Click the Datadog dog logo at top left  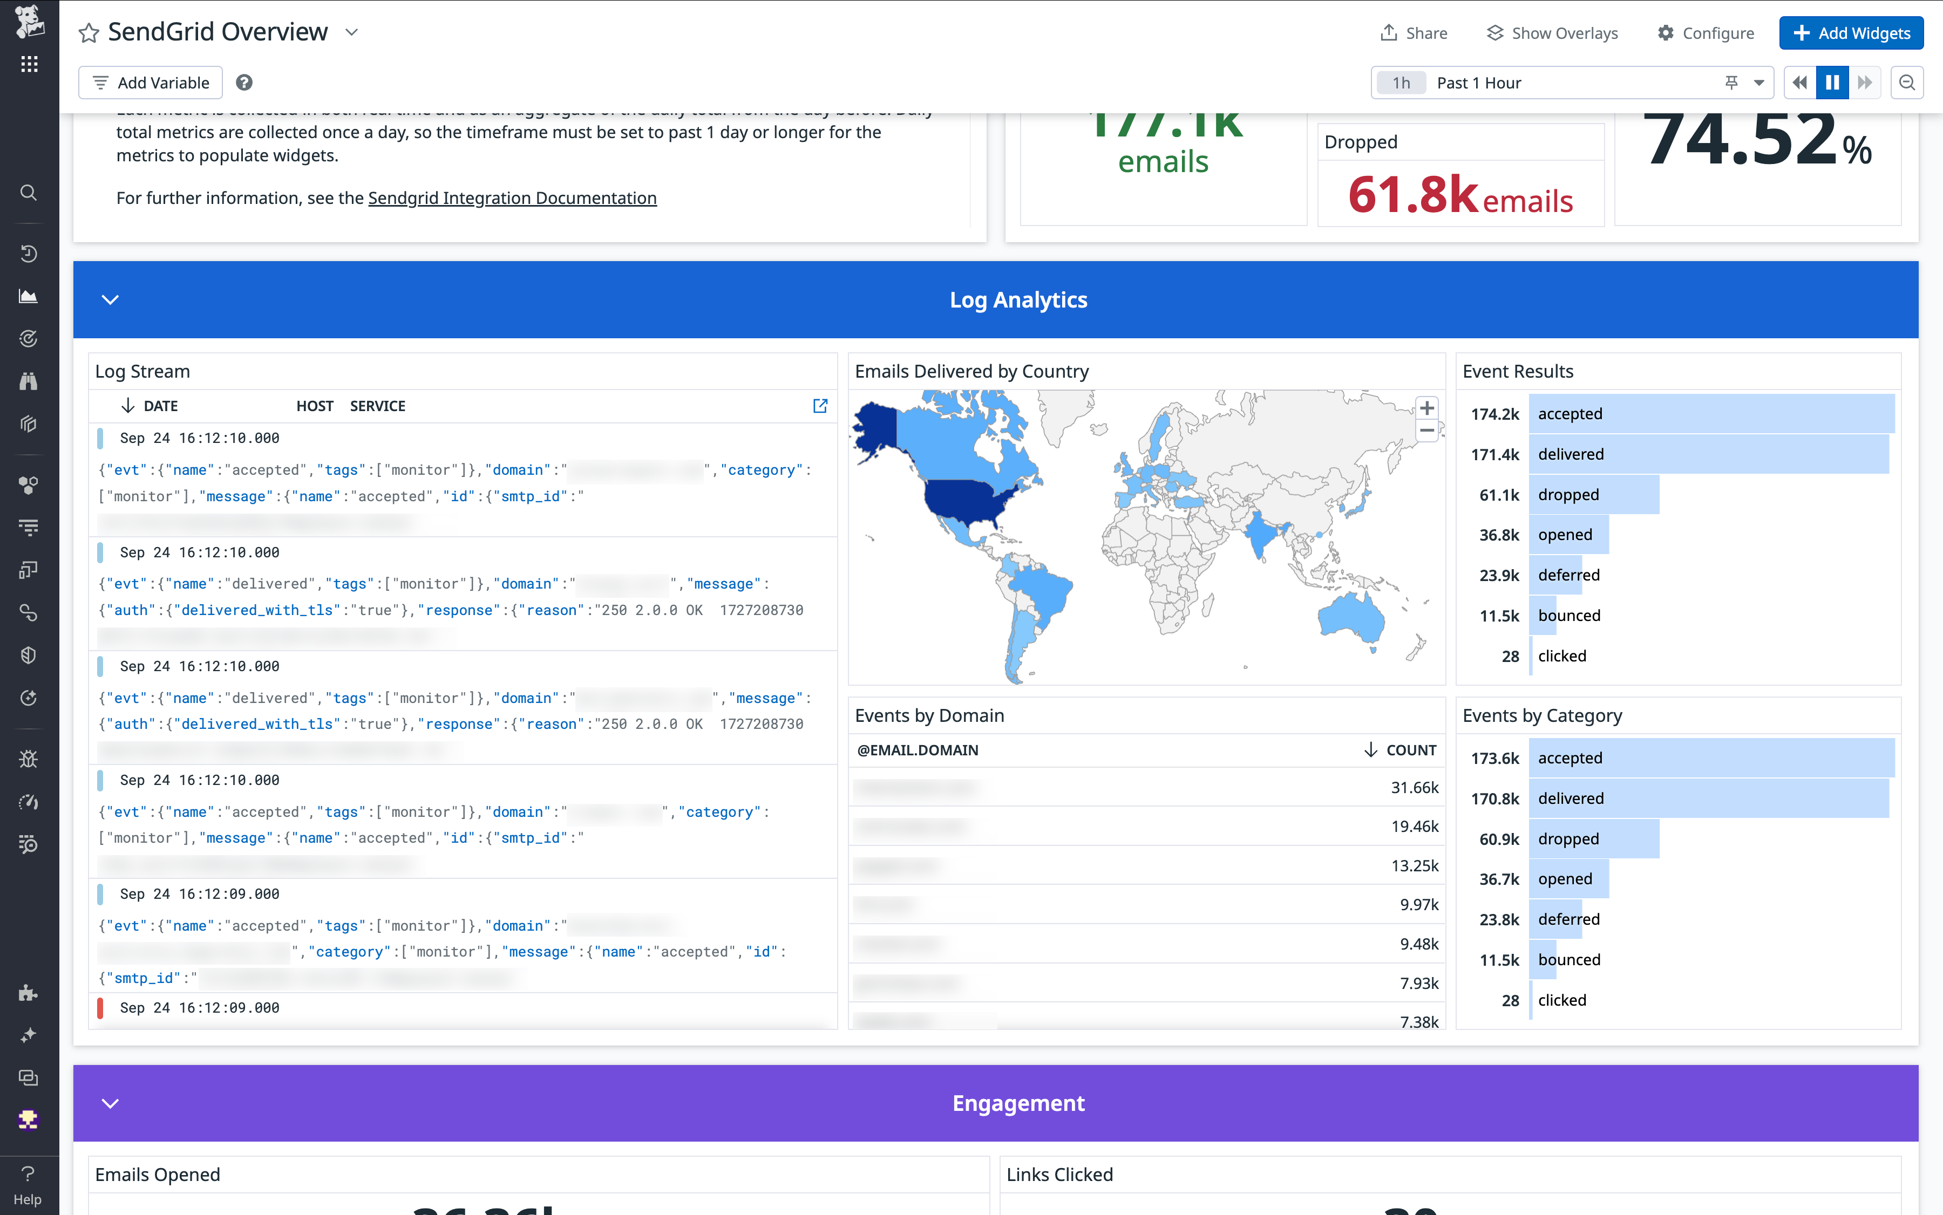pos(29,22)
